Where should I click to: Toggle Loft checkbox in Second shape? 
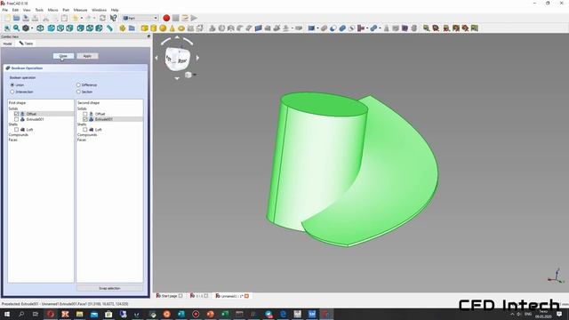85,130
